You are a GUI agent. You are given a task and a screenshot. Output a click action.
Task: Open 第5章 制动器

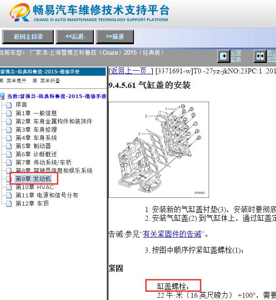pos(33,146)
